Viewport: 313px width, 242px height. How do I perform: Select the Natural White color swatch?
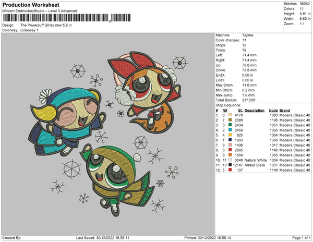click(x=230, y=160)
